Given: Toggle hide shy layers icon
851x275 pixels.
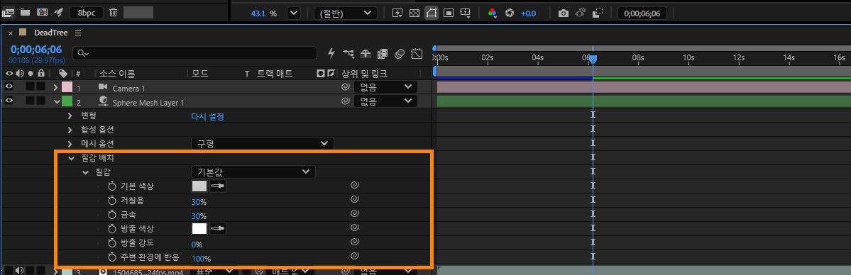Looking at the screenshot, I should [x=366, y=53].
